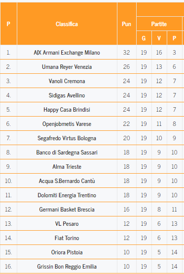Click Germani Basket Brescia team
184x274 pixels.
tap(67, 210)
